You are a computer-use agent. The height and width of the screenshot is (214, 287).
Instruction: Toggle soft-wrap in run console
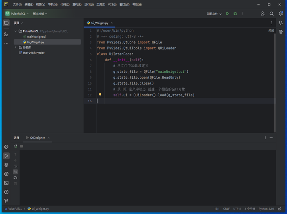[16, 166]
